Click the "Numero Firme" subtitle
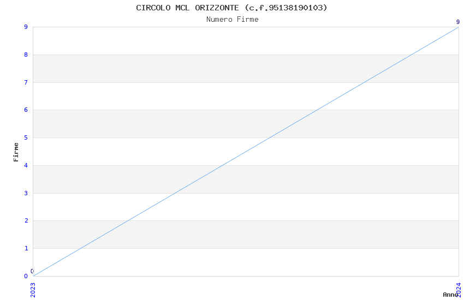The image size is (464, 300). point(232,20)
